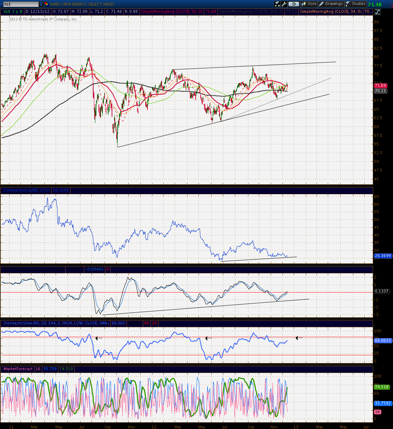The height and width of the screenshot is (429, 393).
Task: Click the pink 16 MarketForecast axis bubble
Action: pyautogui.click(x=377, y=412)
